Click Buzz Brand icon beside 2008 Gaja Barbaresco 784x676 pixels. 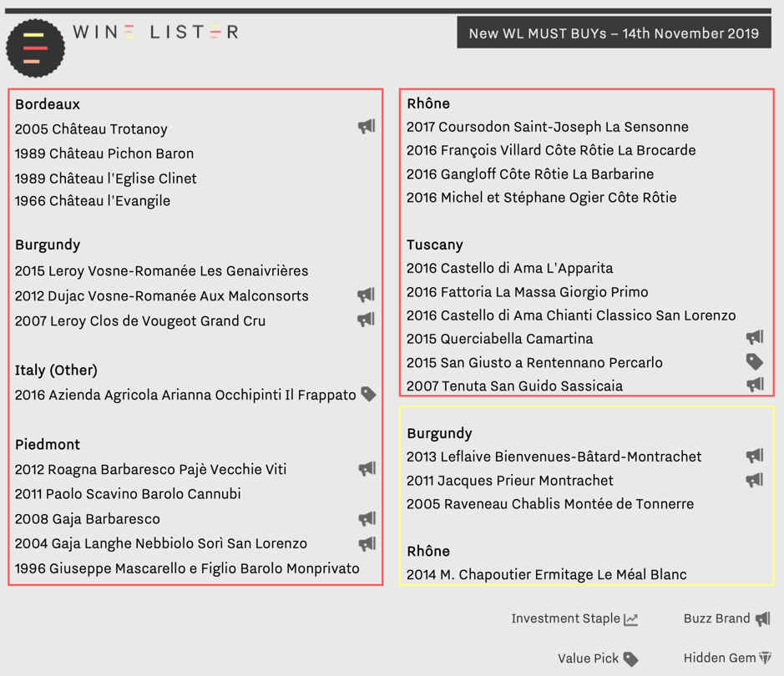coord(367,518)
